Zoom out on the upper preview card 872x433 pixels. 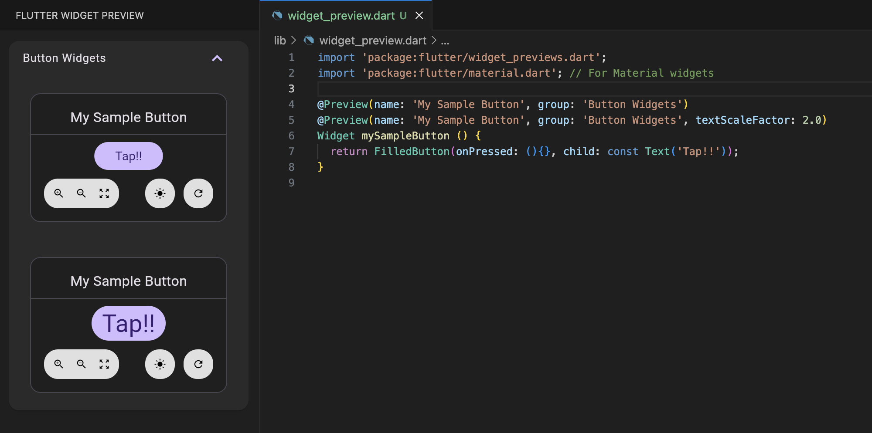click(81, 193)
